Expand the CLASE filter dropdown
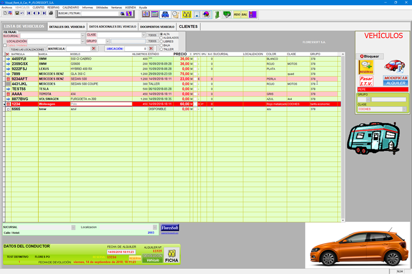Viewport: 412px width, 274px height. coord(144,35)
